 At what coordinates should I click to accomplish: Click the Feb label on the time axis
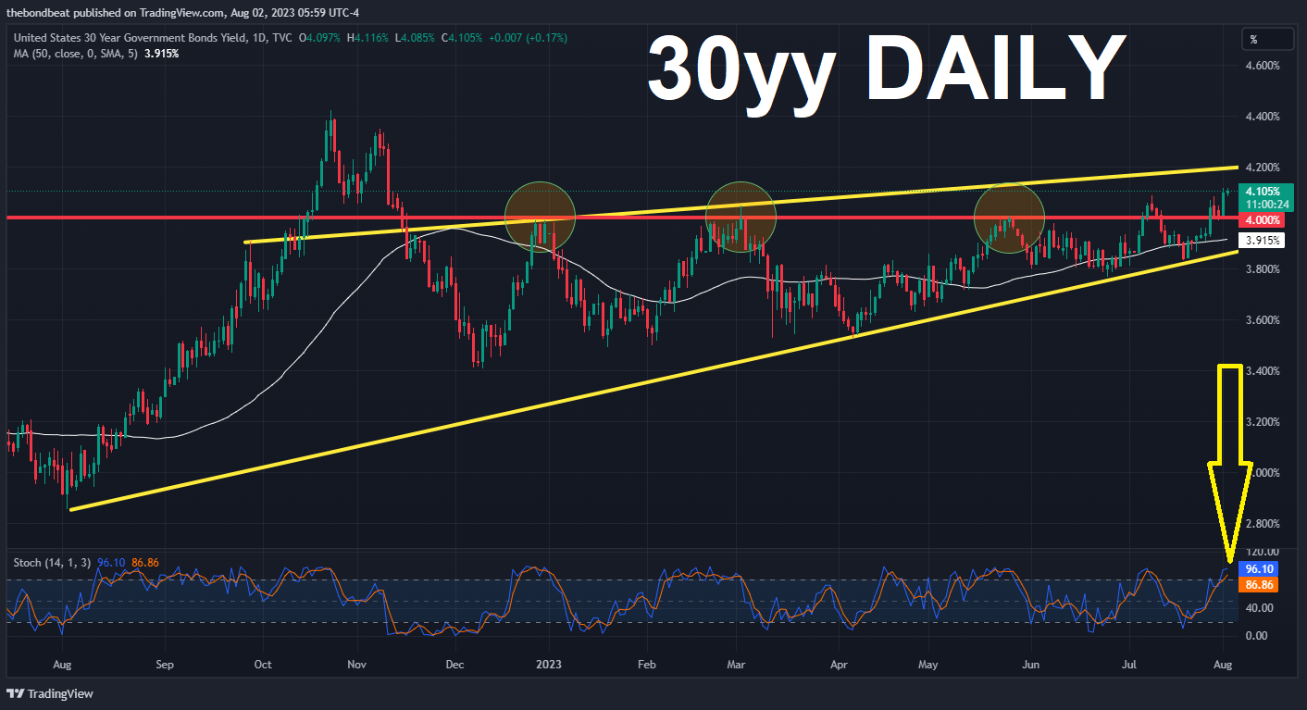click(x=647, y=665)
